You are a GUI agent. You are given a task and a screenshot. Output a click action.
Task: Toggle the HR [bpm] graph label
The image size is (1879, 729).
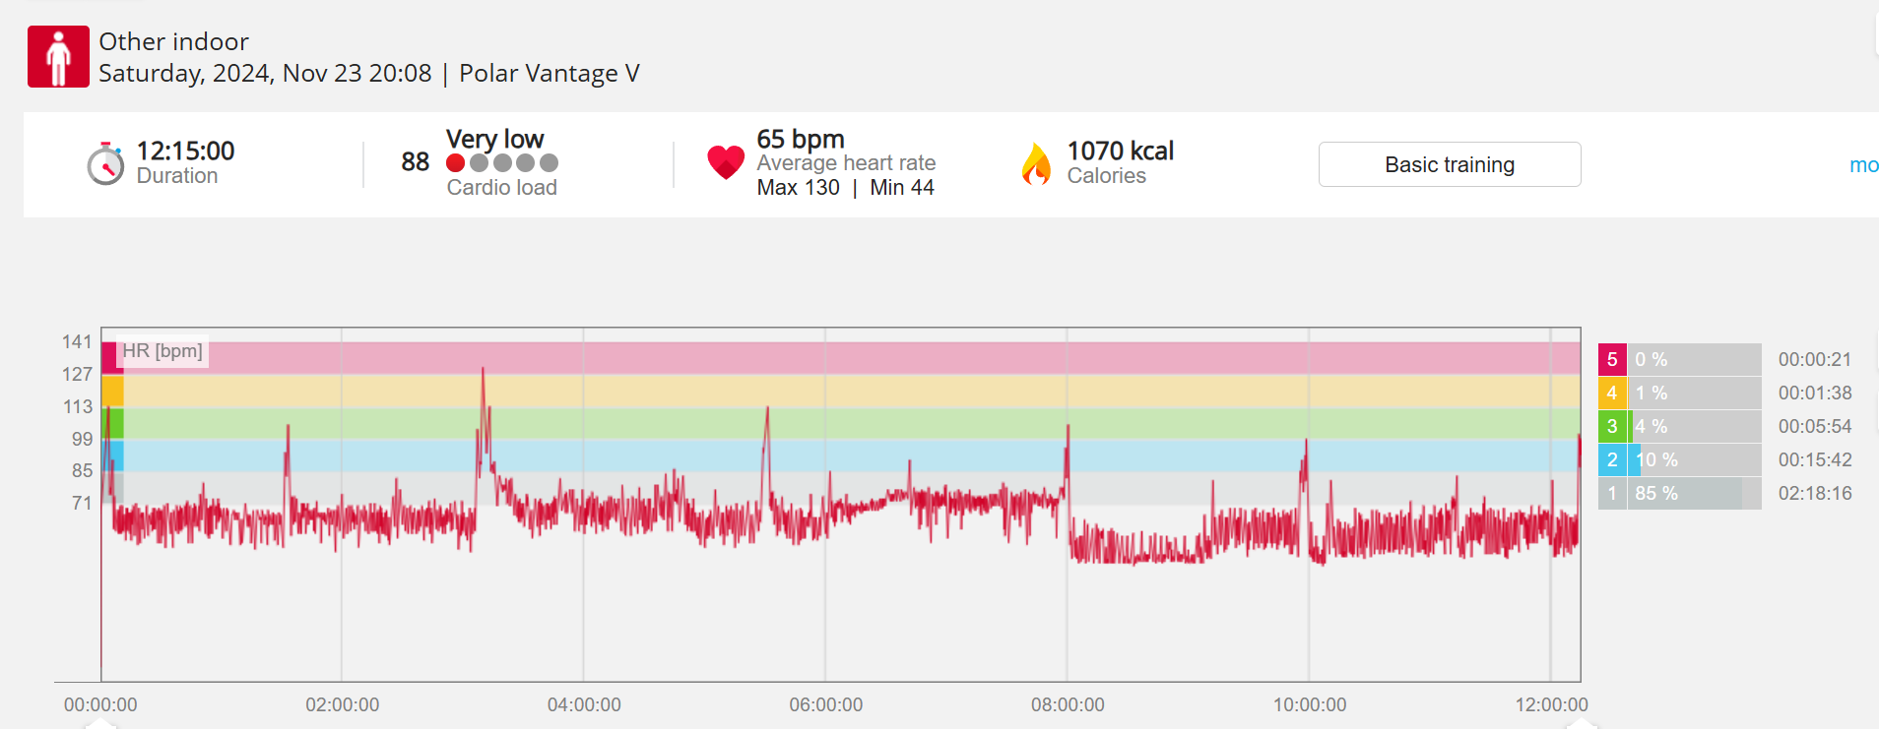point(162,351)
